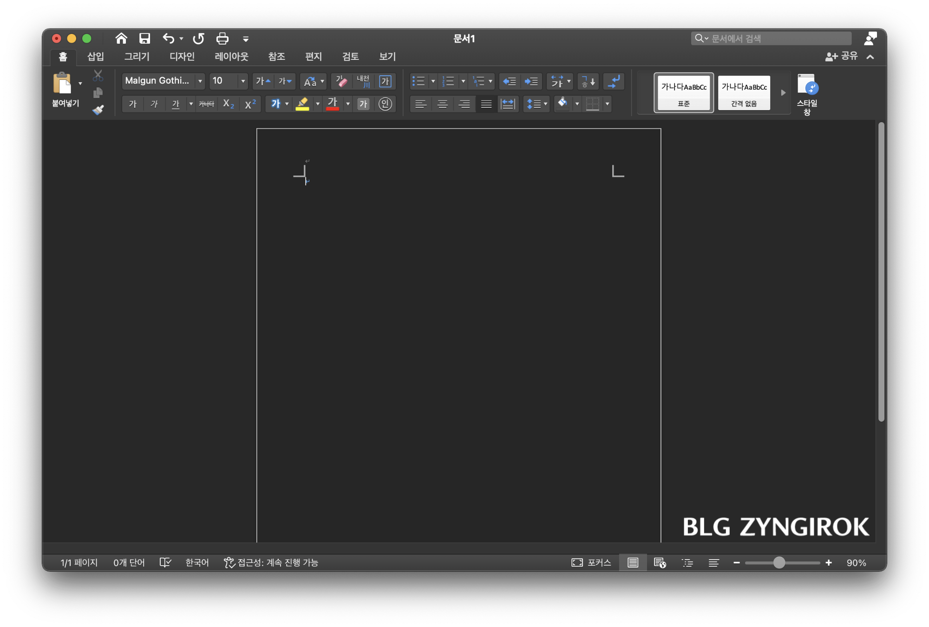This screenshot has height=627, width=929.
Task: Click the Print icon in title bar
Action: 222,39
